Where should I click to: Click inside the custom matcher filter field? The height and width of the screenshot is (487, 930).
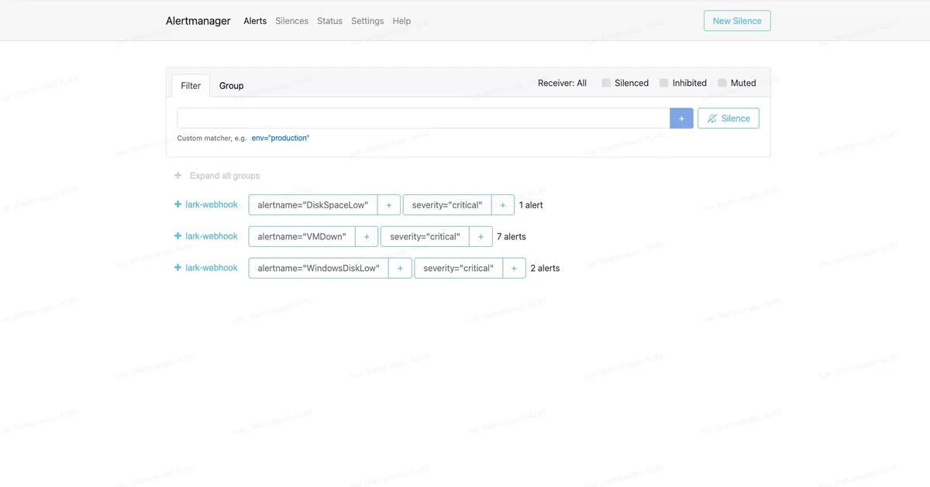click(422, 118)
